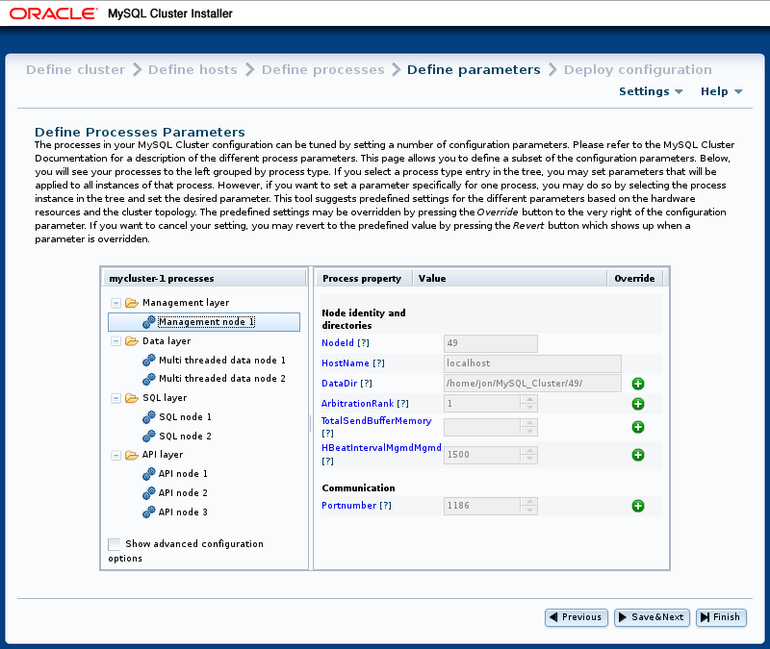Select the gear icon of SQL node 1
This screenshot has width=770, height=649.
148,417
